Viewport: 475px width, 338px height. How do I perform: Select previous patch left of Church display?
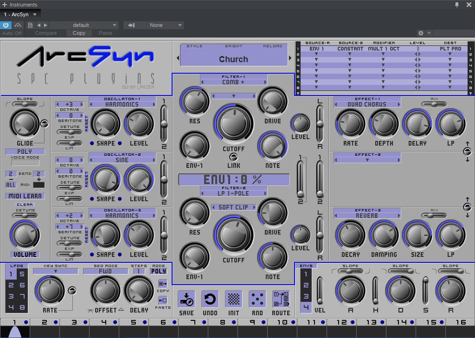(178, 58)
